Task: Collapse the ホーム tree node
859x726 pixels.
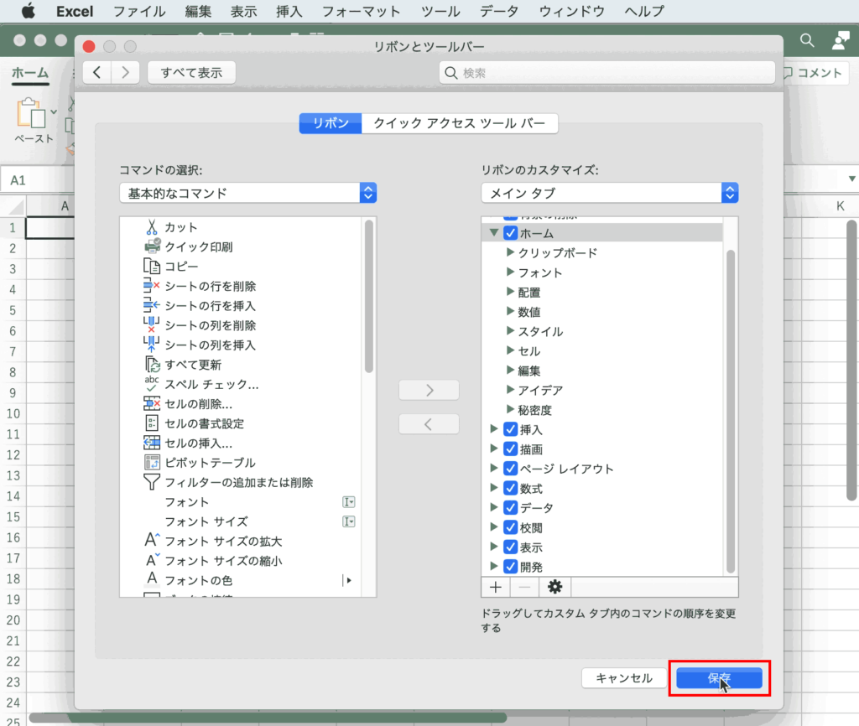Action: pyautogui.click(x=494, y=233)
